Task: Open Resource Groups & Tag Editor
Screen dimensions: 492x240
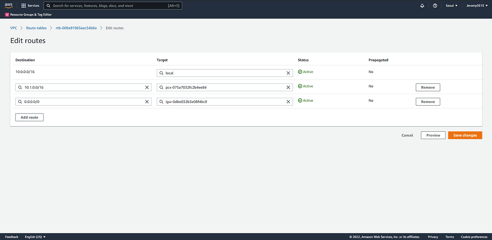Action: point(28,15)
